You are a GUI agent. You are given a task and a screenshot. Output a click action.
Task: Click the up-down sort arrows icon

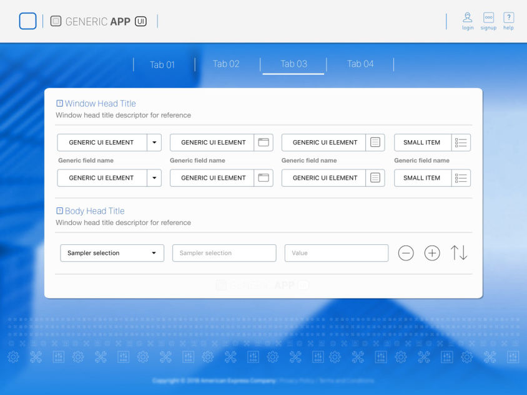459,253
